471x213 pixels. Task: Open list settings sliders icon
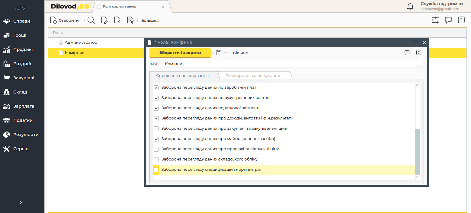click(435, 20)
